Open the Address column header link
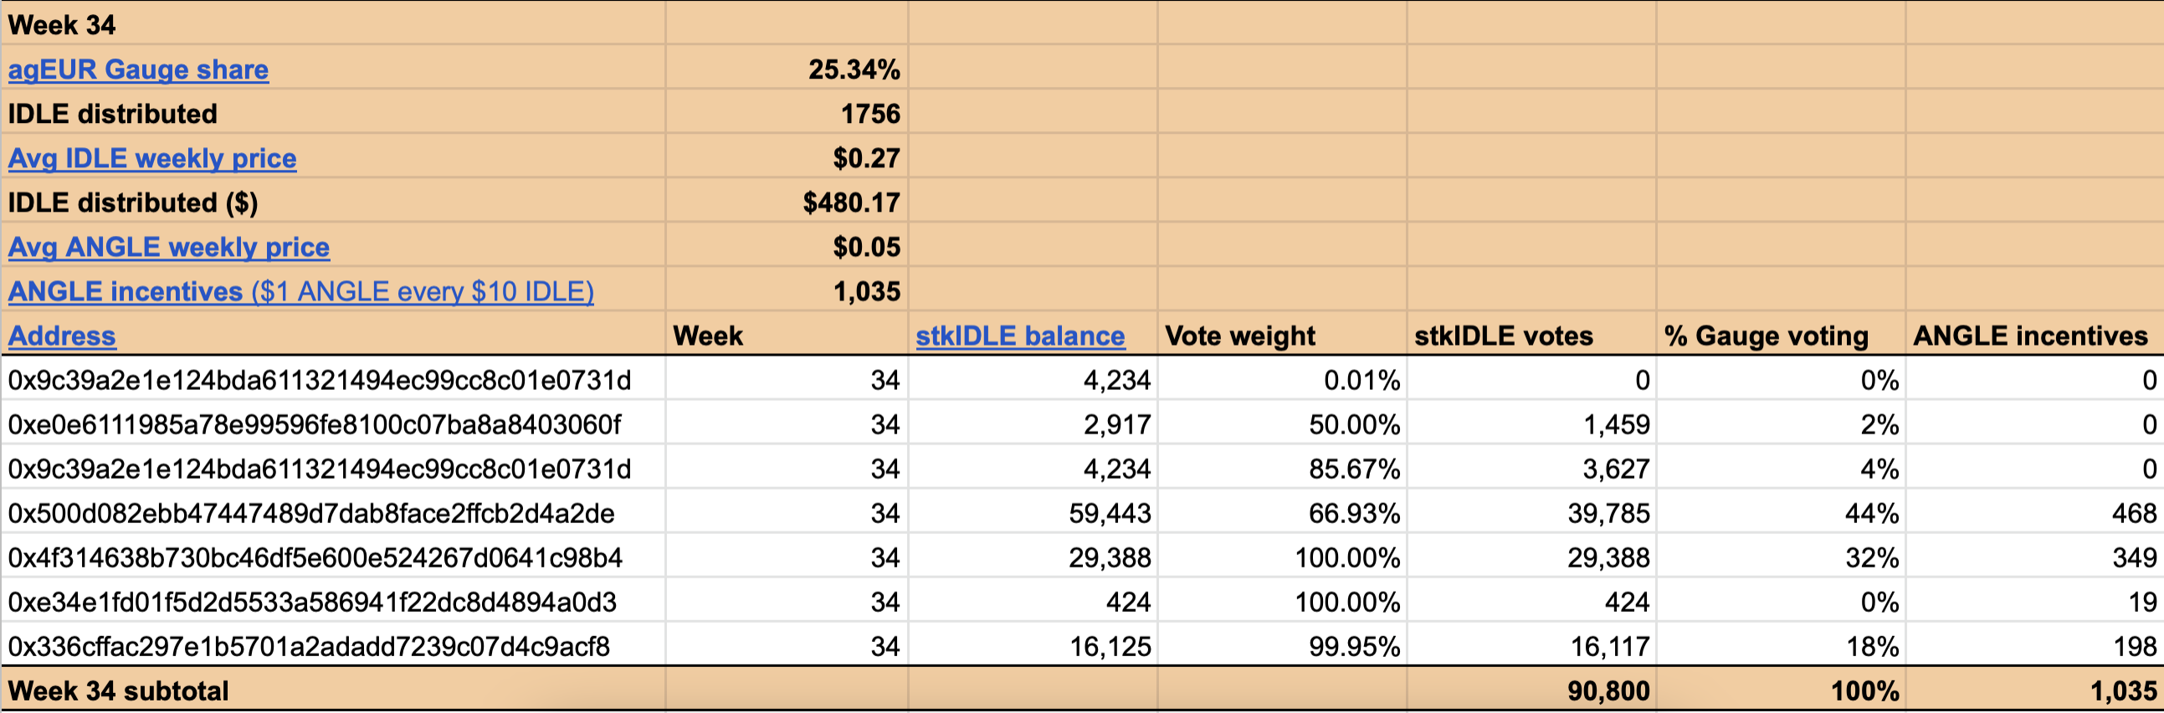The height and width of the screenshot is (713, 2164). pos(62,336)
